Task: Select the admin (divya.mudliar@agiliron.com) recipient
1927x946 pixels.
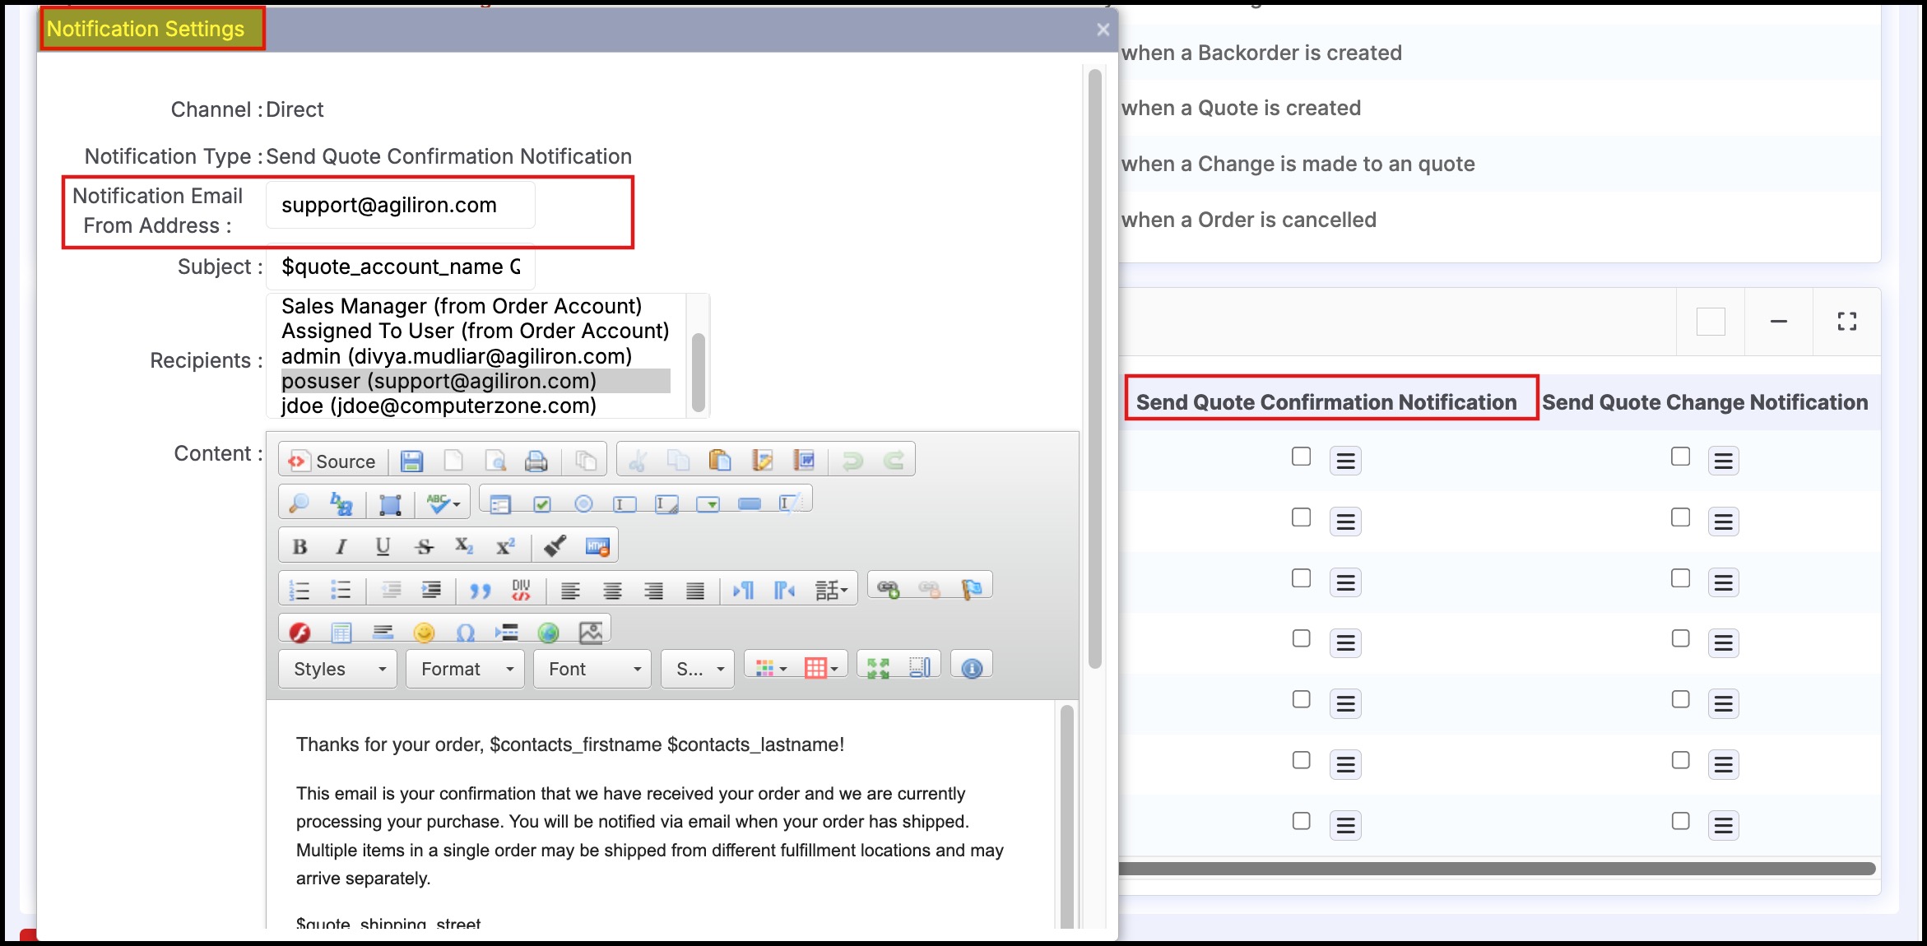Action: click(x=457, y=356)
